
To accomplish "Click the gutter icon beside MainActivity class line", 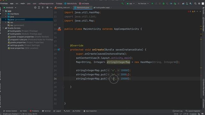I will pyautogui.click(x=59, y=29).
